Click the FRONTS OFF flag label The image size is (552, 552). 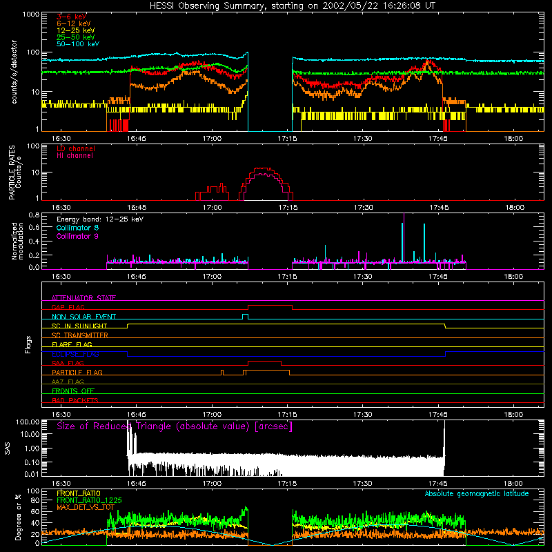(73, 391)
